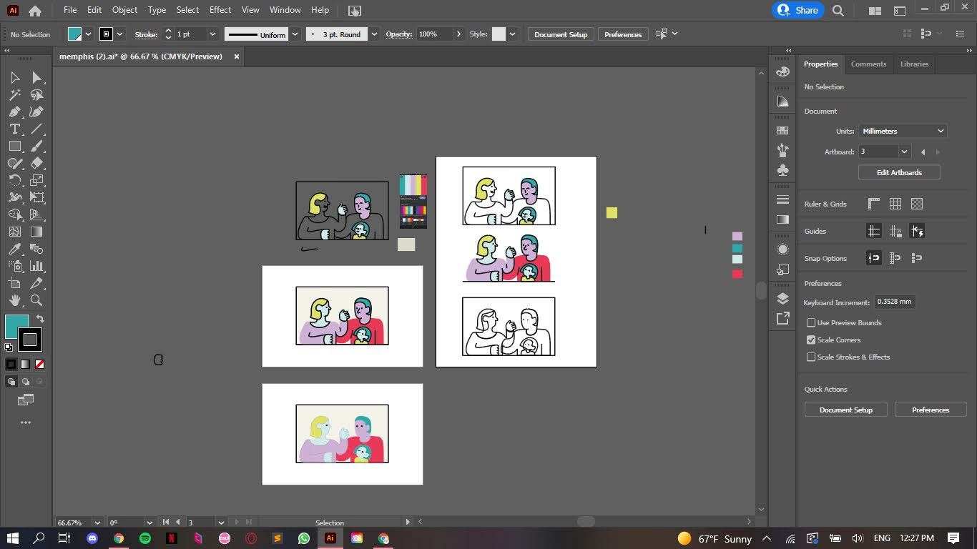This screenshot has height=549, width=977.
Task: Toggle smart guides button
Action: (x=917, y=231)
